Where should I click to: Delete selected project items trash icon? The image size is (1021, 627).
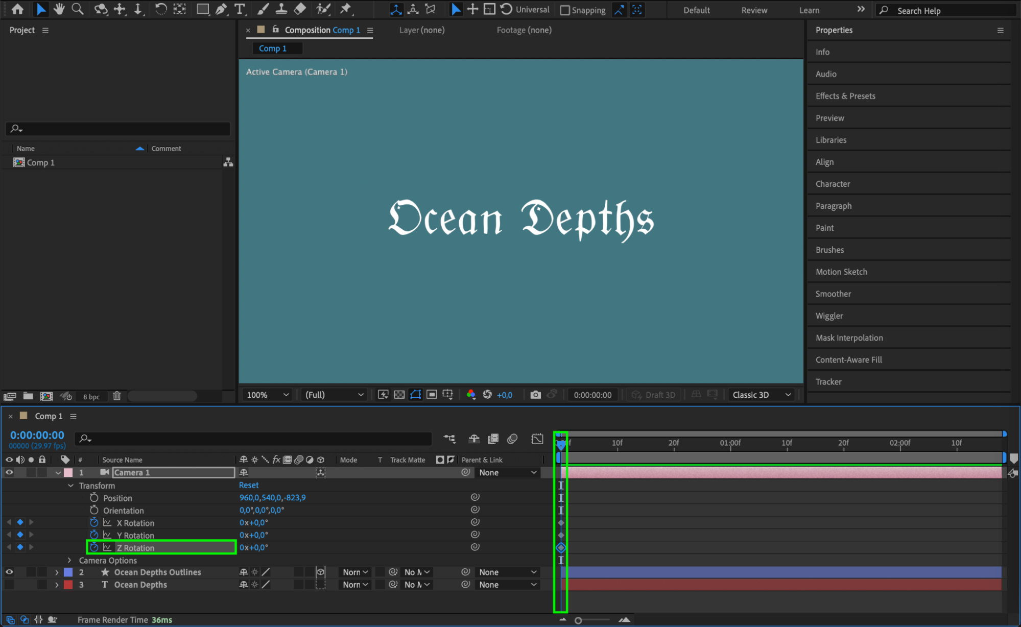116,396
